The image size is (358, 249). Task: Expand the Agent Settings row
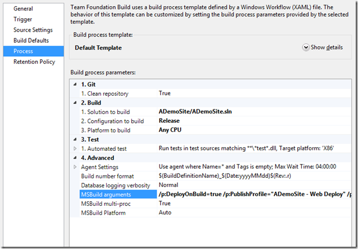tap(76, 167)
